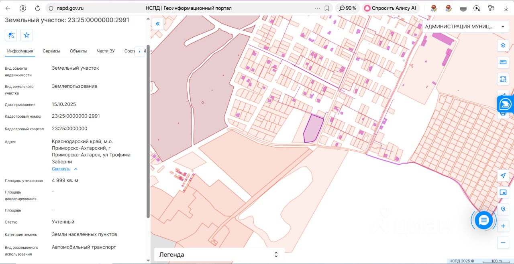Collapse the side panel with double chevron
Image resolution: width=514 pixels, height=264 pixels.
[158, 24]
